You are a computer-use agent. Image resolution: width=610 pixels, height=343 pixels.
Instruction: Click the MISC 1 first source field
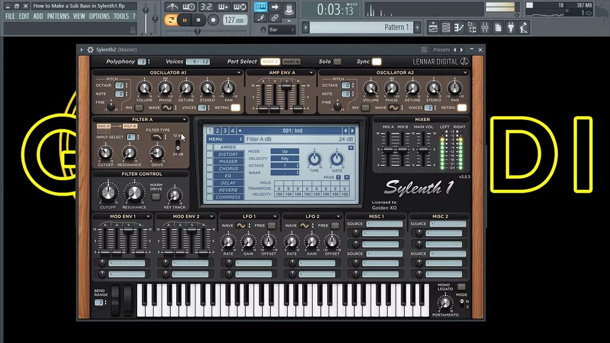point(385,224)
